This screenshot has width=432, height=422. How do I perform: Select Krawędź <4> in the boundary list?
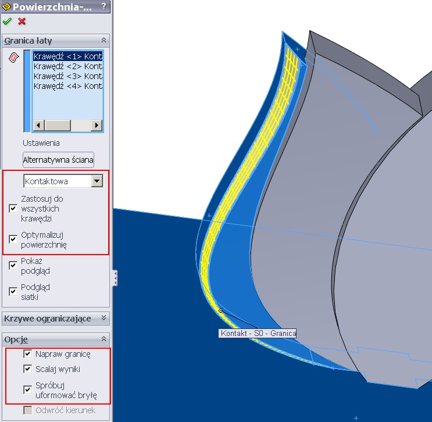click(68, 86)
